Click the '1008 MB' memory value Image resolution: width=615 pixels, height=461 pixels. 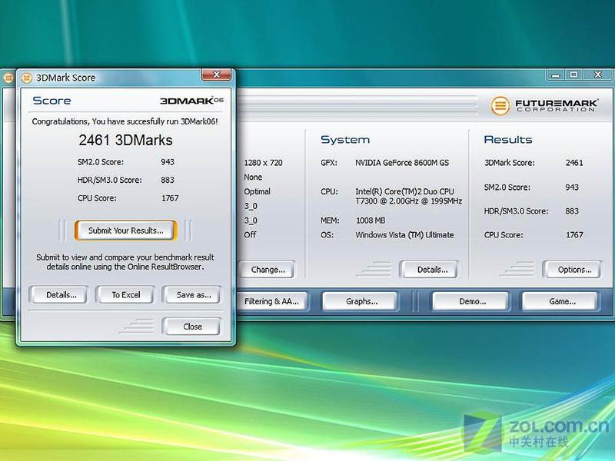[x=371, y=221]
